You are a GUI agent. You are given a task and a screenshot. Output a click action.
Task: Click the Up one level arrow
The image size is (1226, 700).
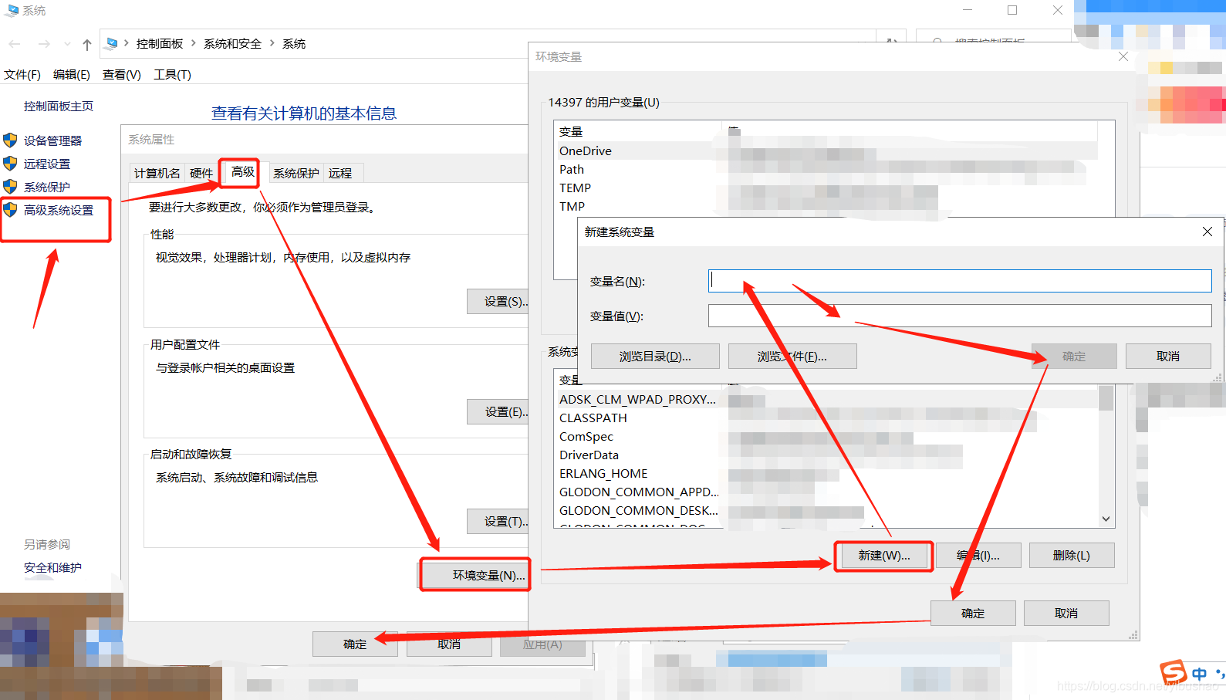pyautogui.click(x=87, y=44)
